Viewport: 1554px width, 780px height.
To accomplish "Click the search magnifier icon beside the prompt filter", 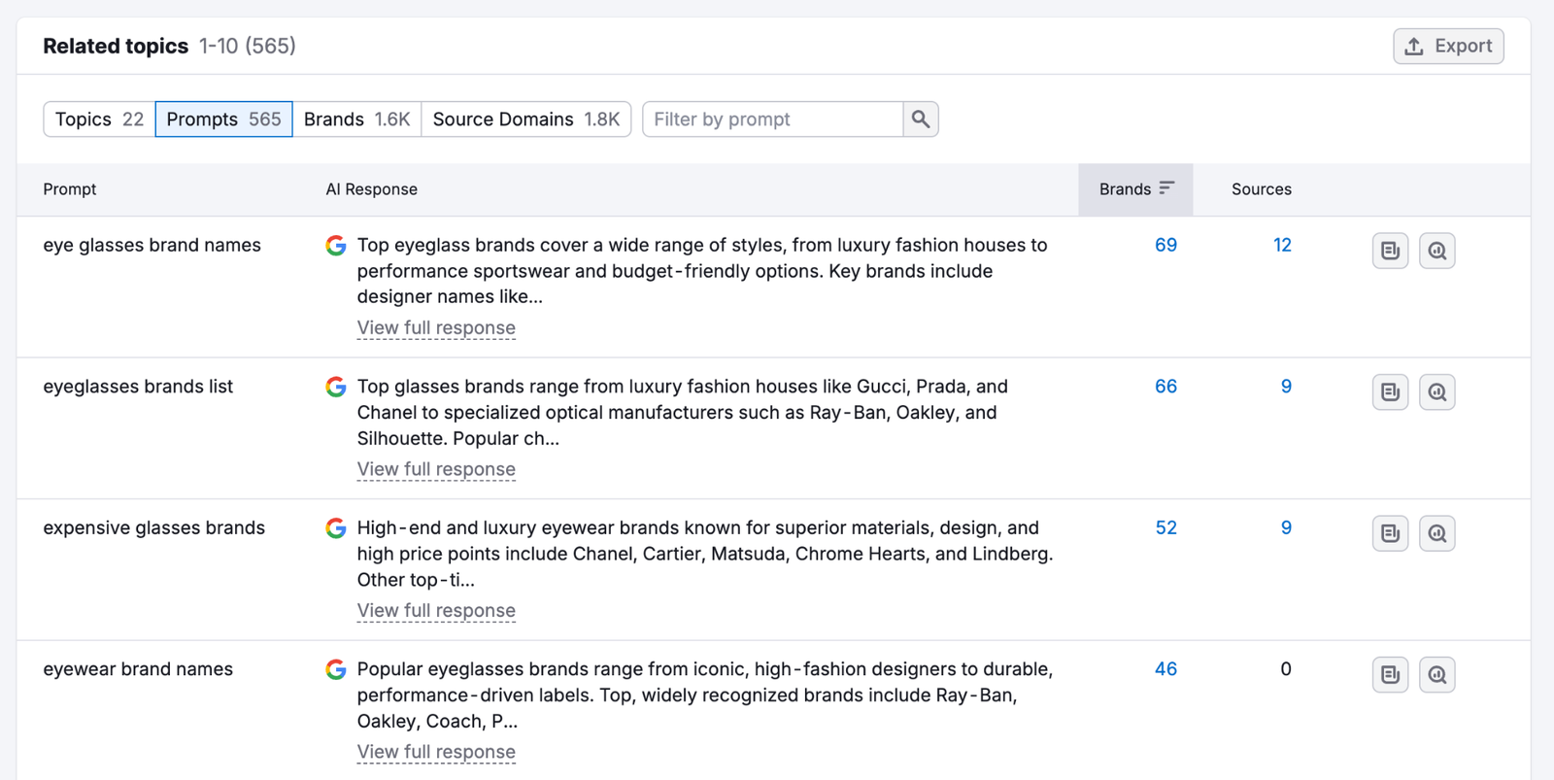I will (x=920, y=119).
